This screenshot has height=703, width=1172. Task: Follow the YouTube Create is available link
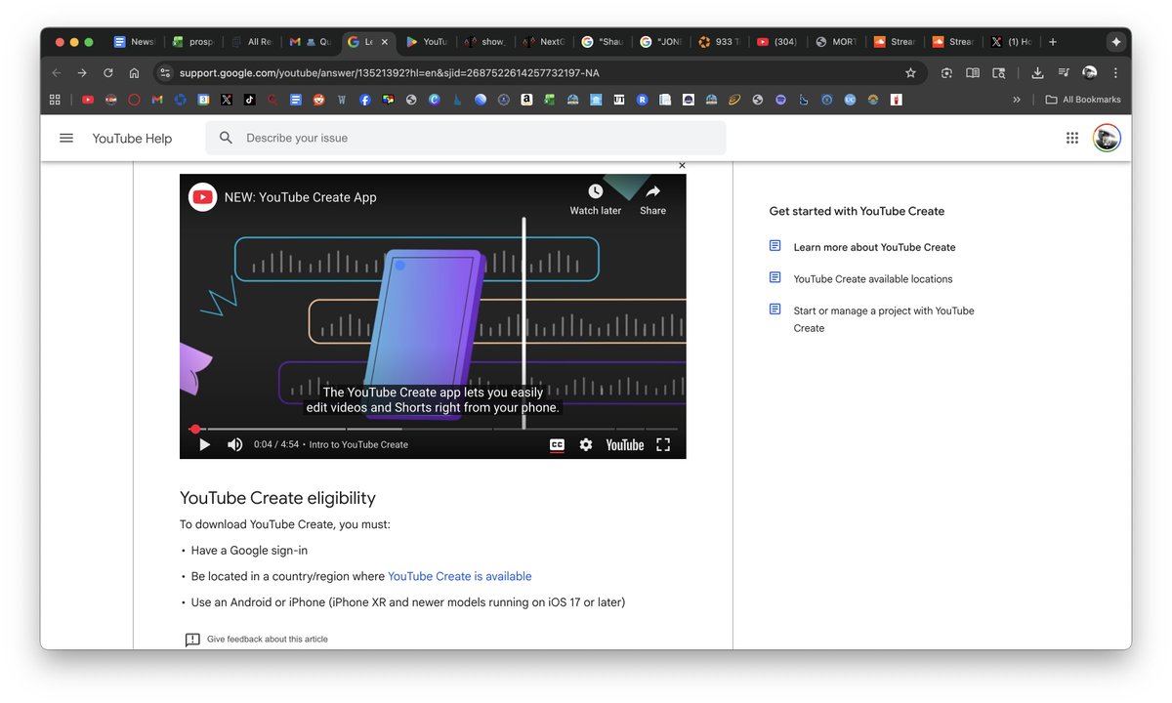pyautogui.click(x=460, y=576)
